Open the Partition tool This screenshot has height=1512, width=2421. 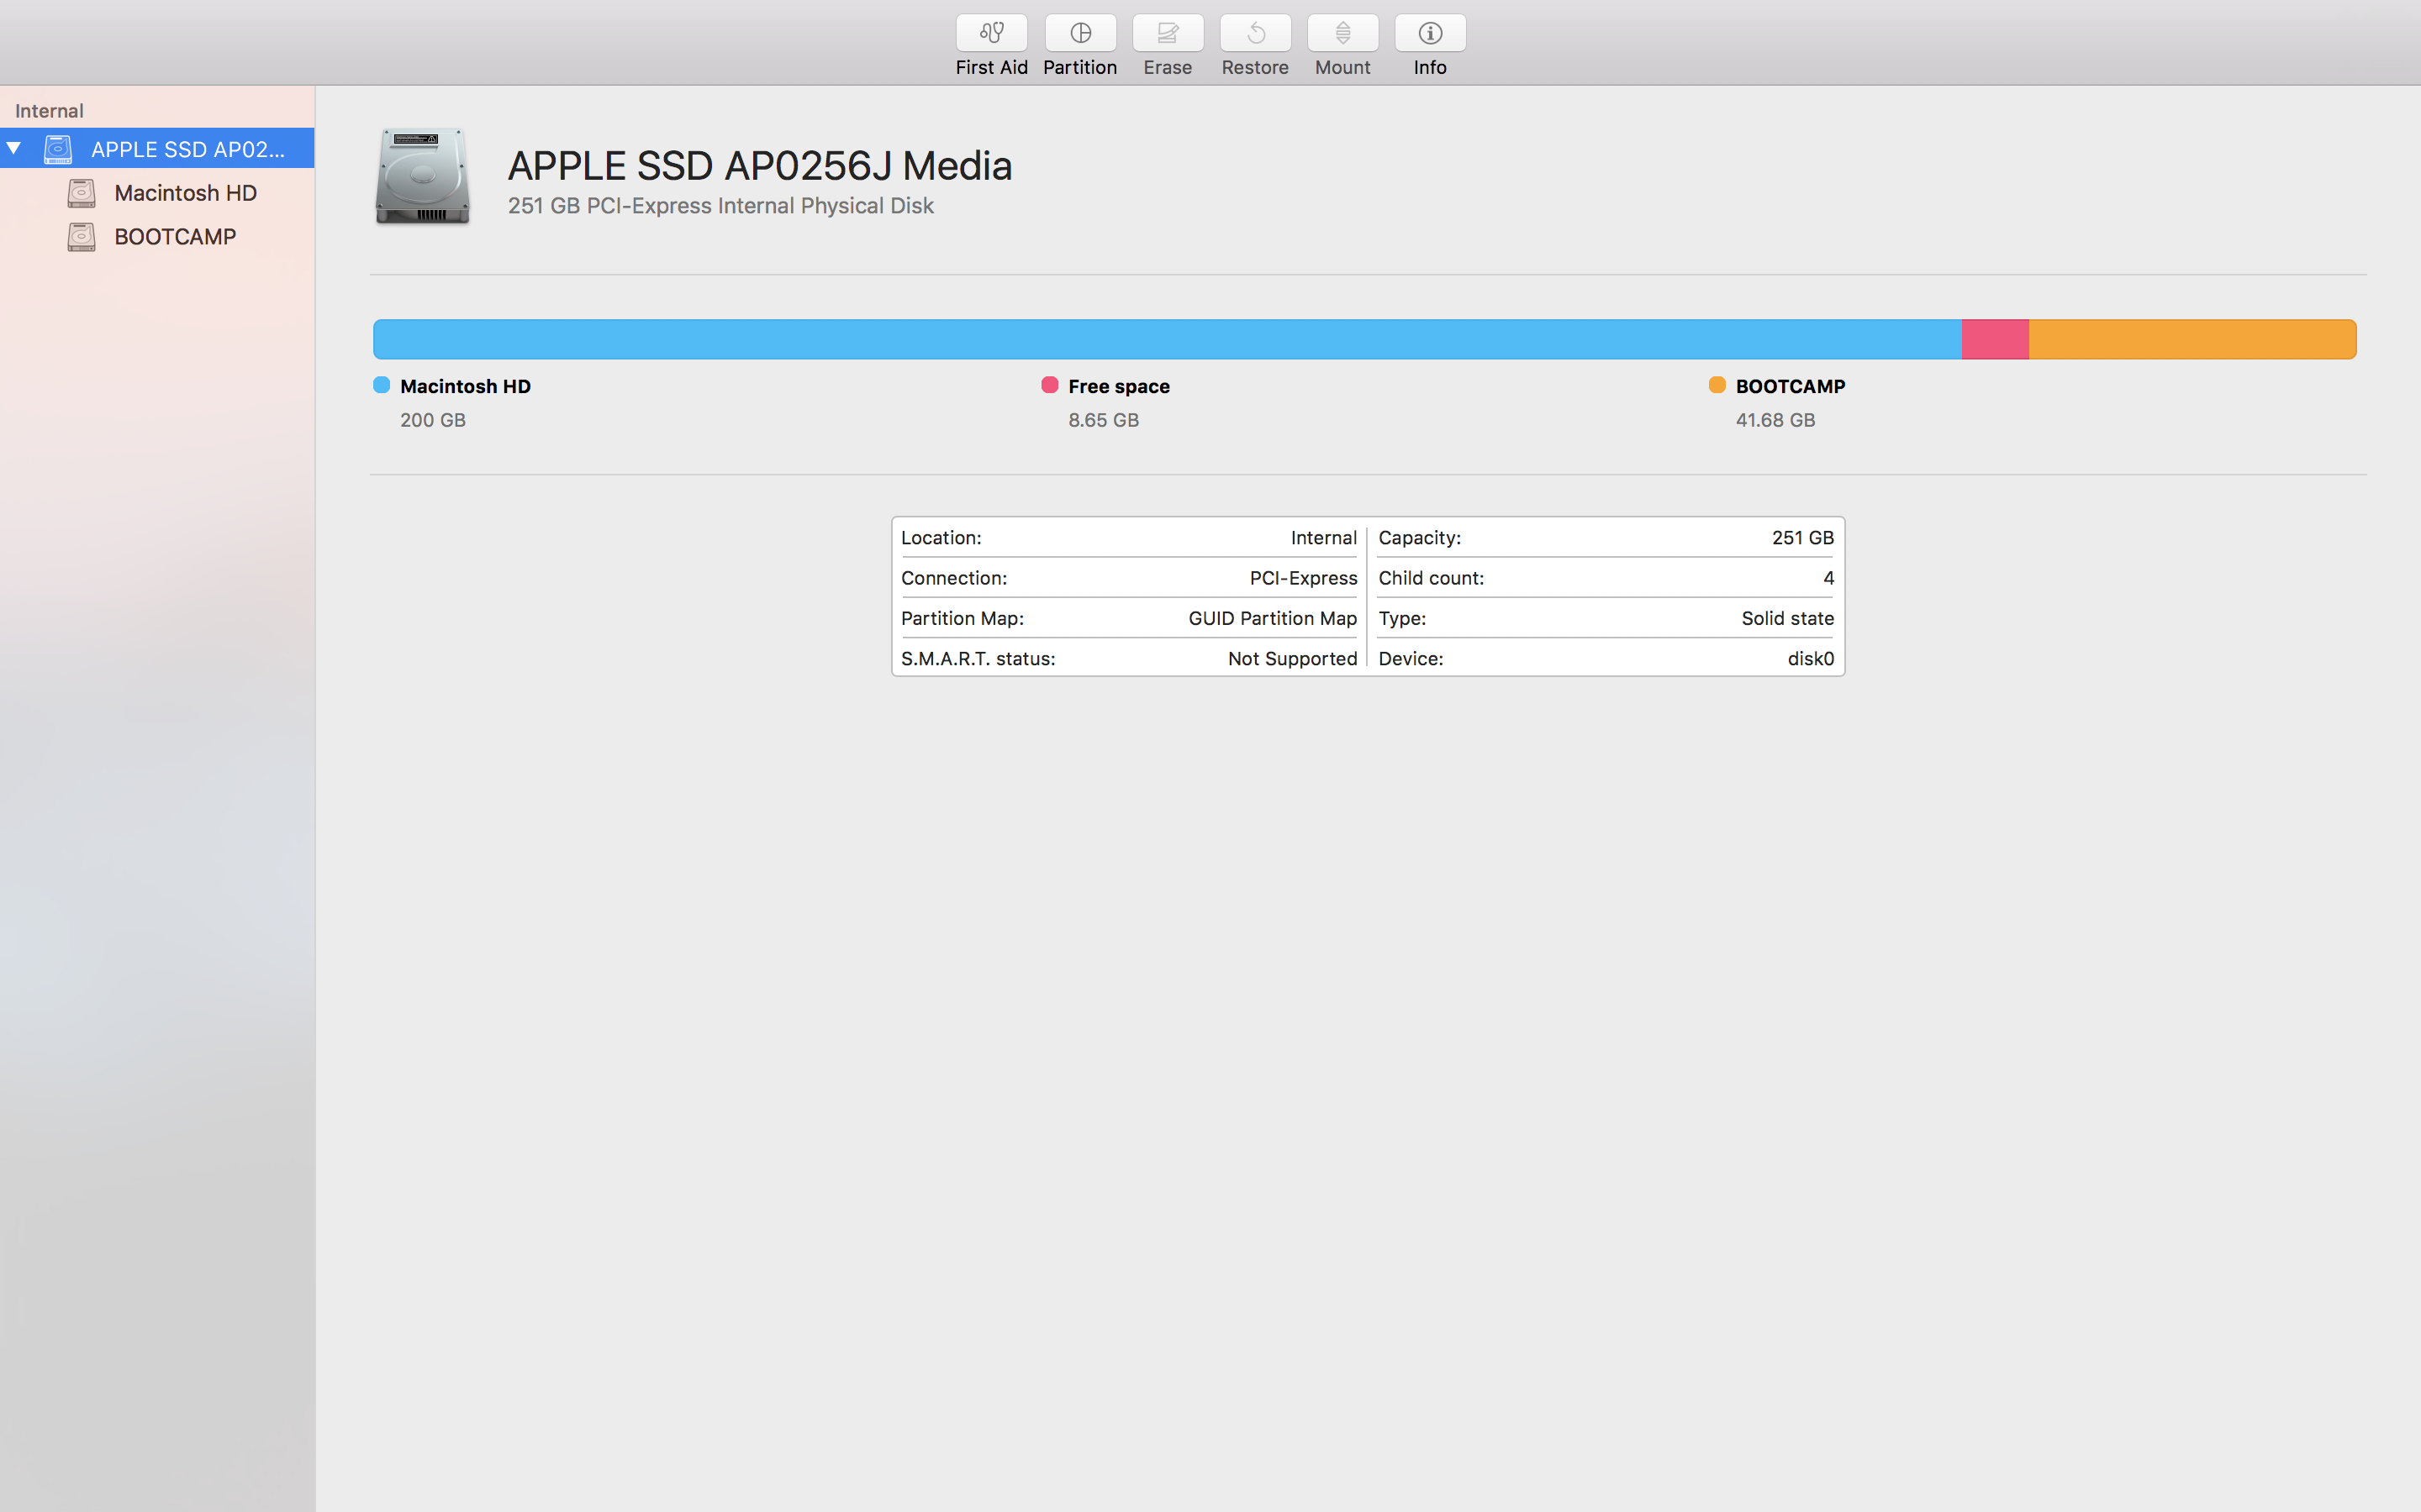pos(1079,33)
